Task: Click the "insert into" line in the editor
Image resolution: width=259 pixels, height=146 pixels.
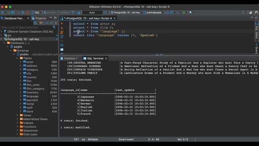Action: pyautogui.click(x=115, y=35)
